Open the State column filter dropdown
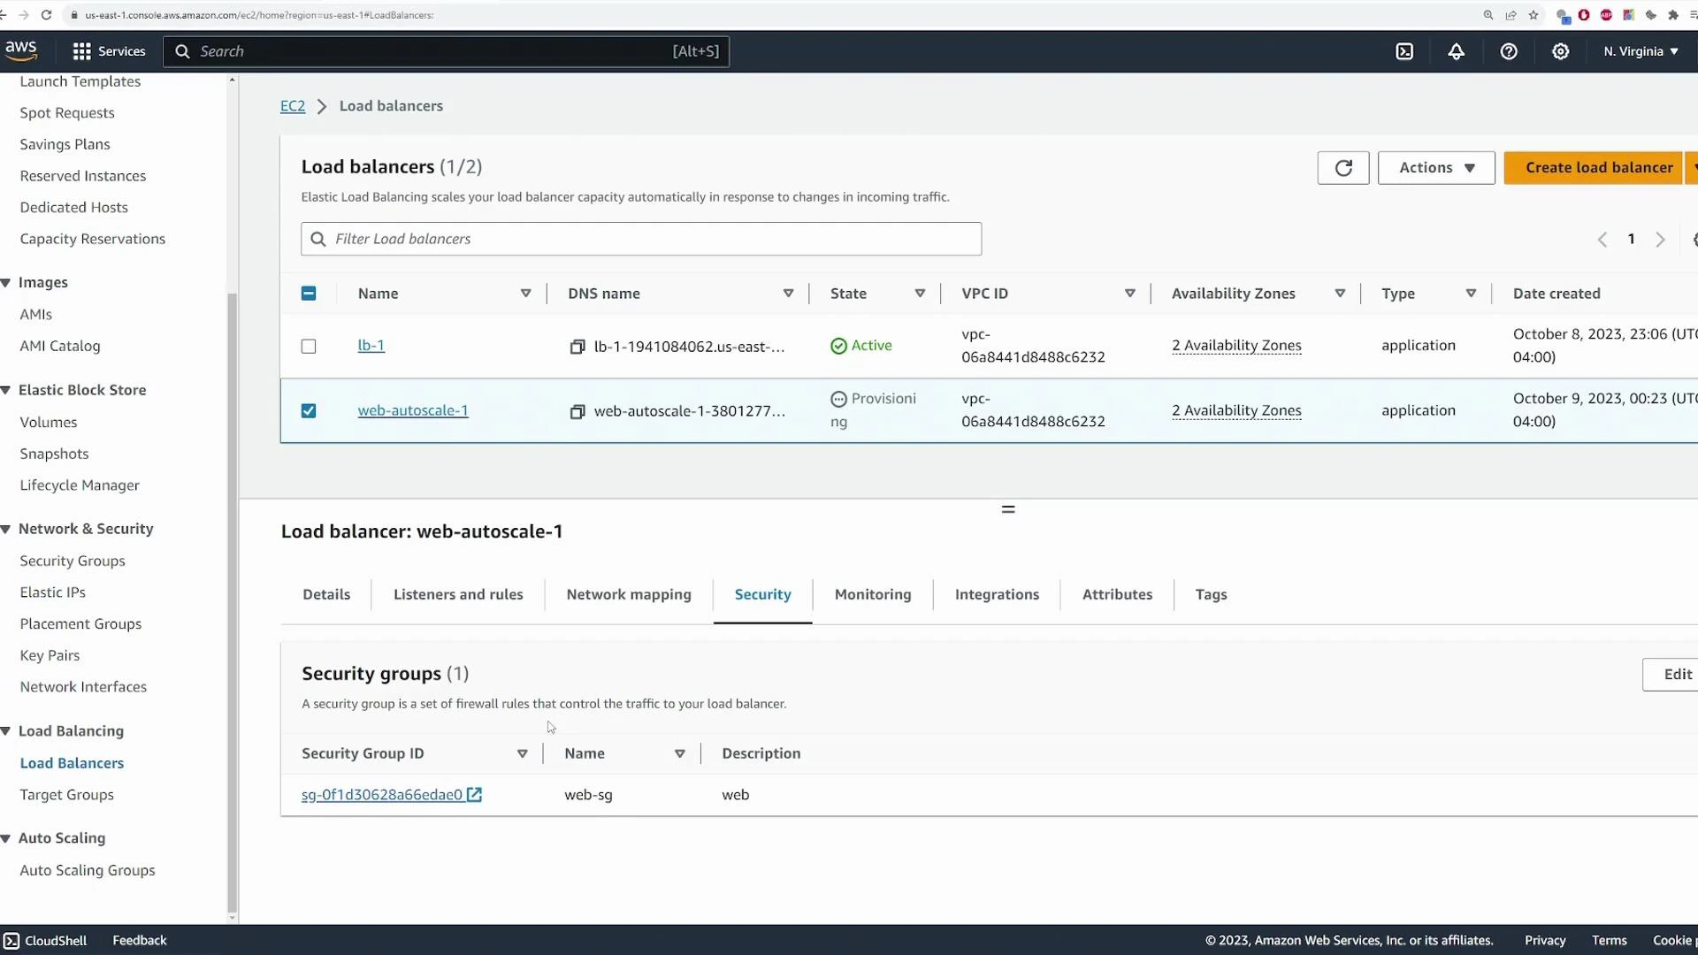1698x955 pixels. coord(921,293)
